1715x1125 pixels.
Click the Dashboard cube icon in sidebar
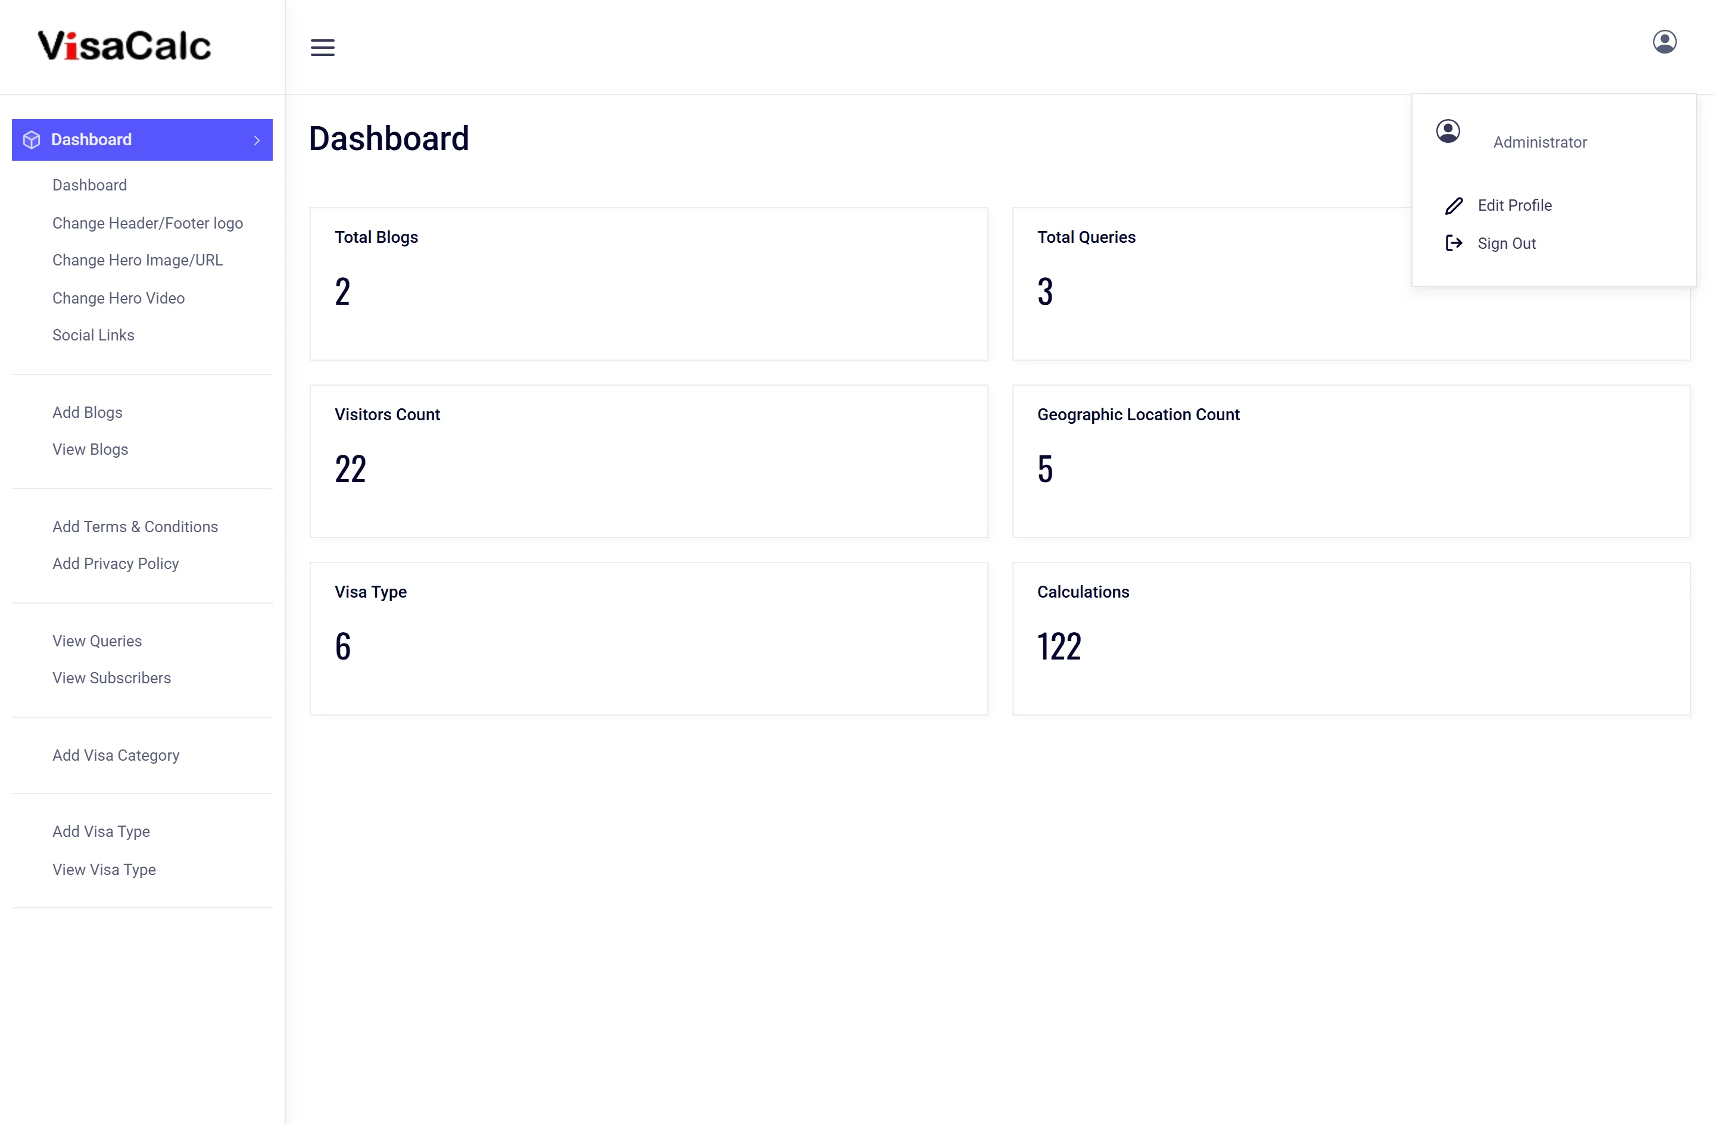coord(32,140)
